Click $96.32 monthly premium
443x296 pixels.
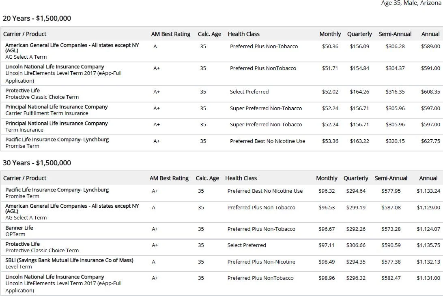tap(327, 191)
